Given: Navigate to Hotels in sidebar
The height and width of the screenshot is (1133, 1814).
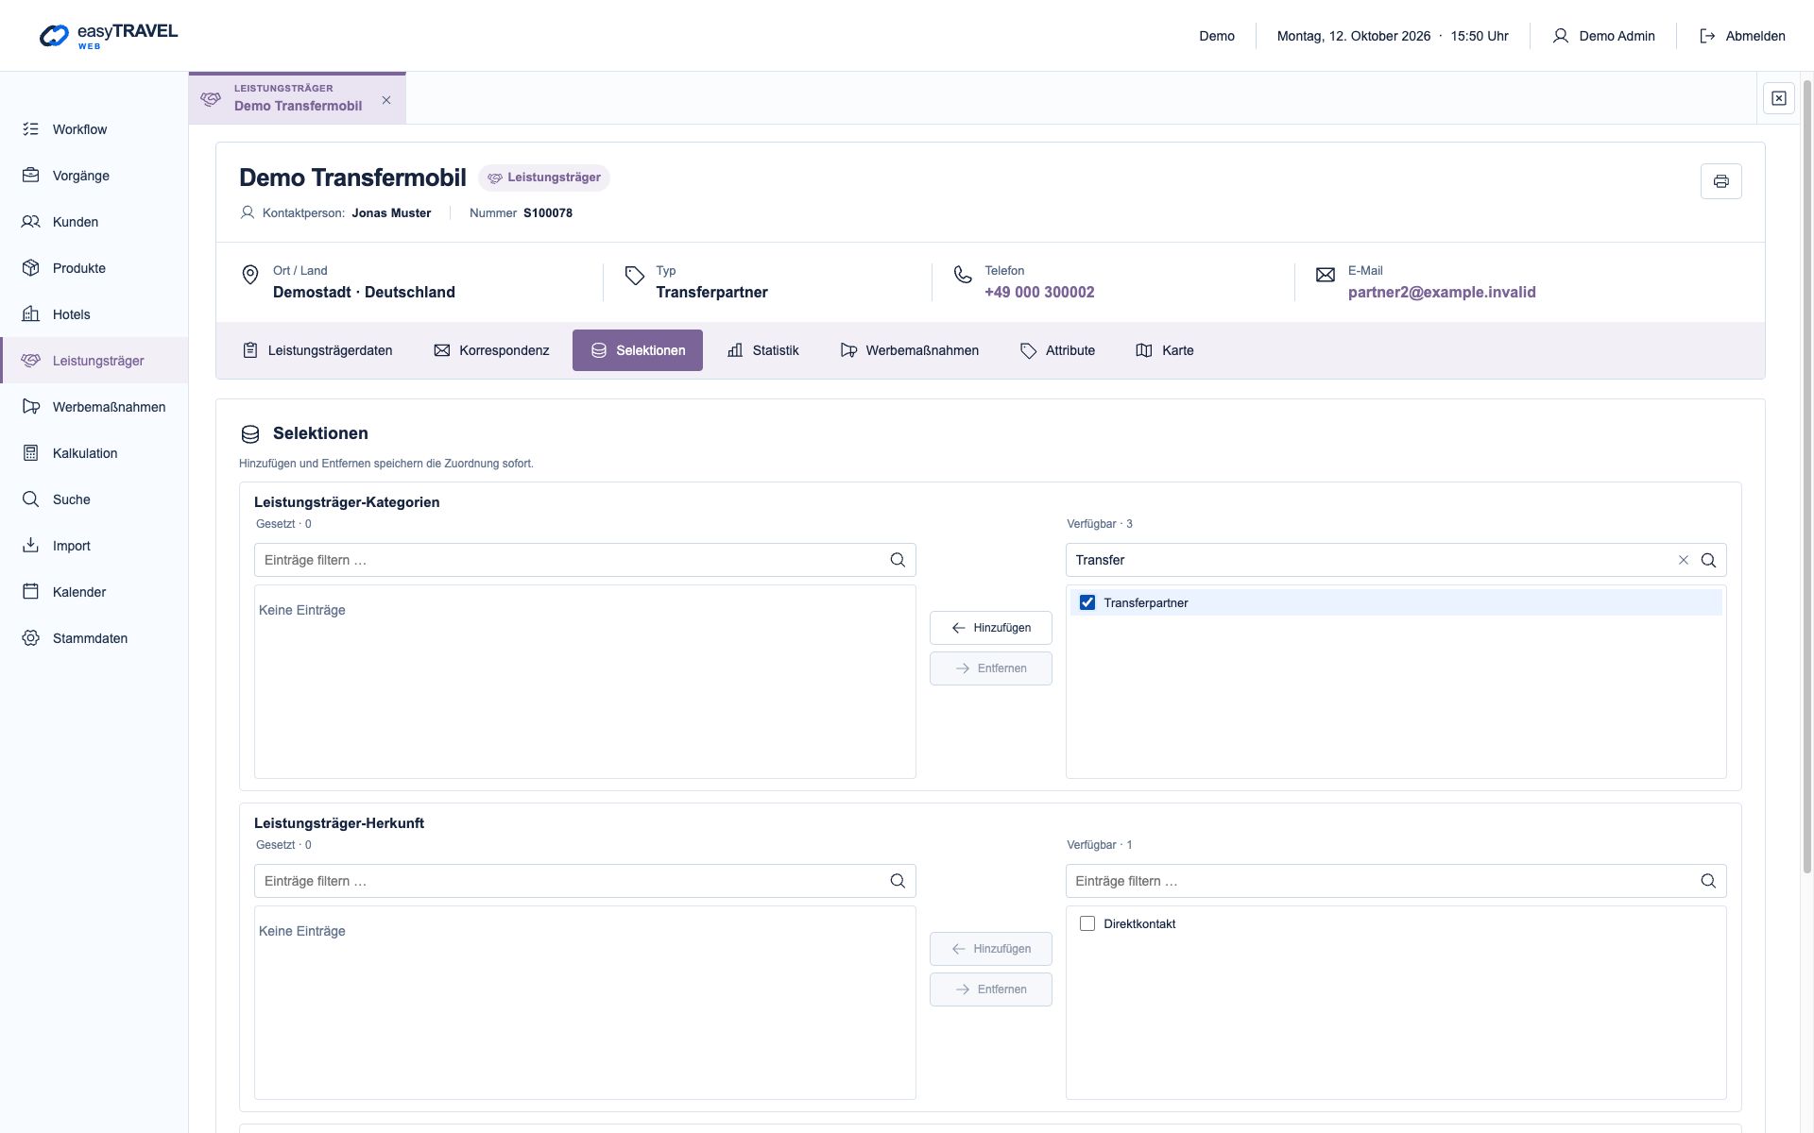Looking at the screenshot, I should click(94, 314).
